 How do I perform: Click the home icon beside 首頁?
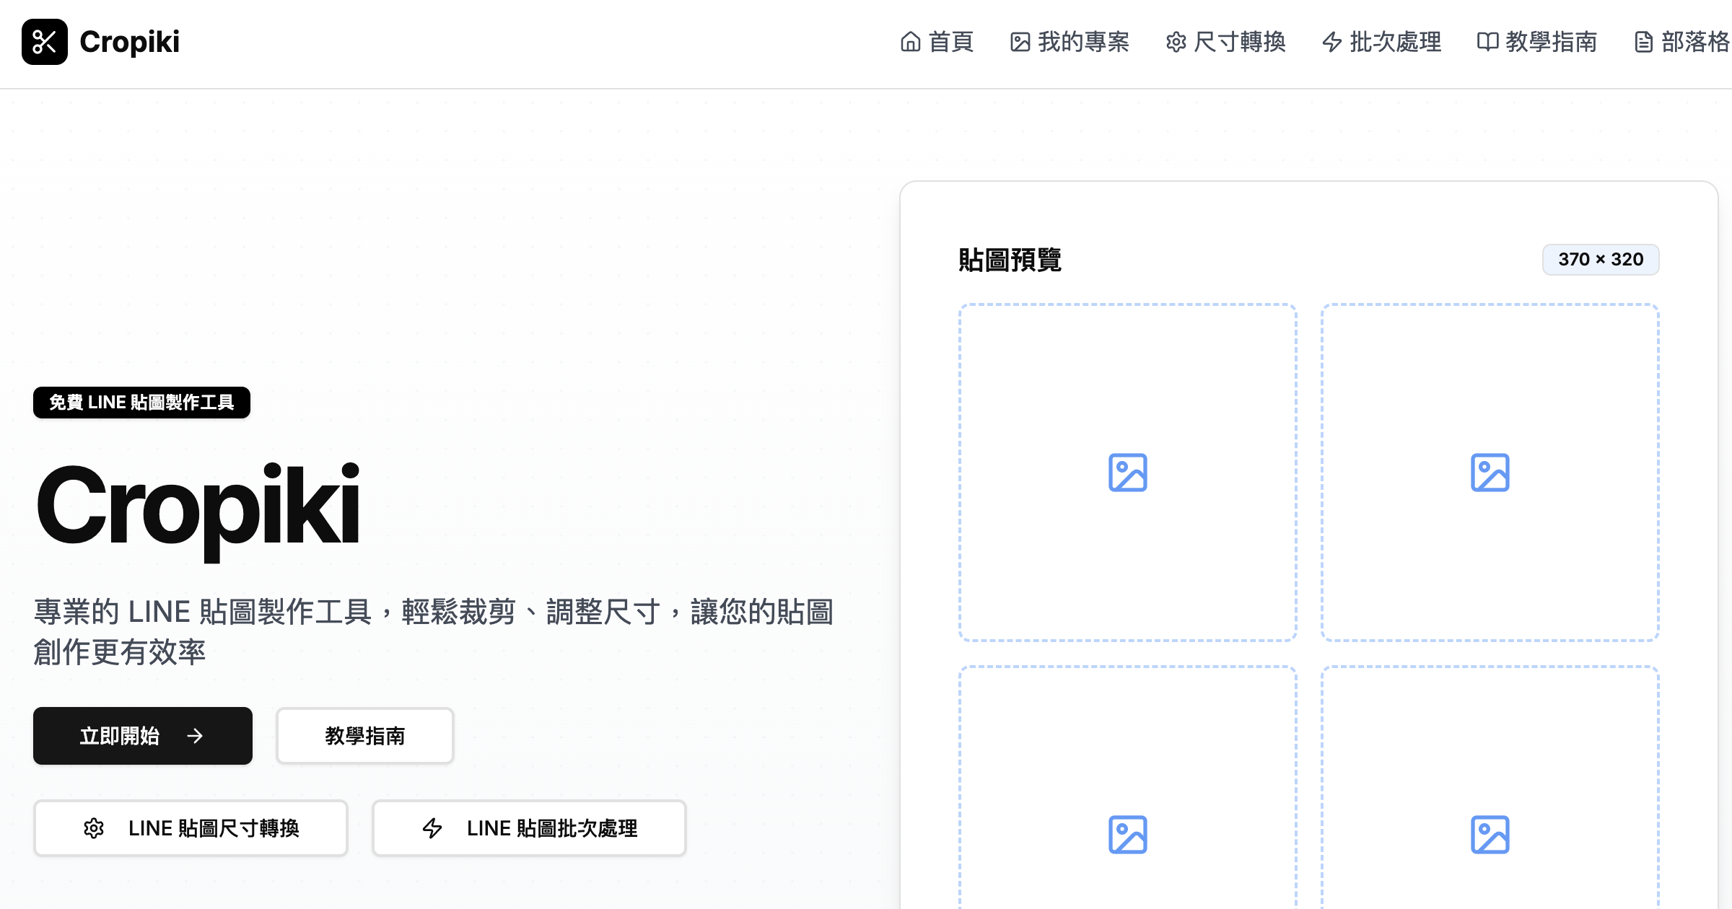910,42
